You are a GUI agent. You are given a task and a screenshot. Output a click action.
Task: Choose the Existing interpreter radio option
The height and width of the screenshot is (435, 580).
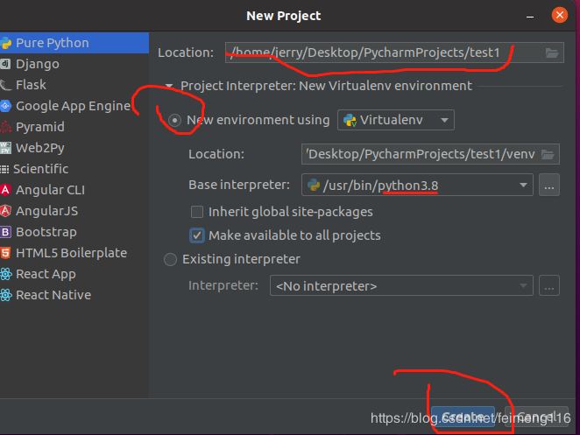[170, 259]
